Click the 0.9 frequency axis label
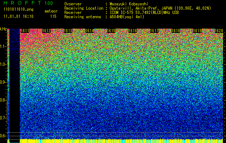Screen dimensions: 226x143 coord(3,82)
